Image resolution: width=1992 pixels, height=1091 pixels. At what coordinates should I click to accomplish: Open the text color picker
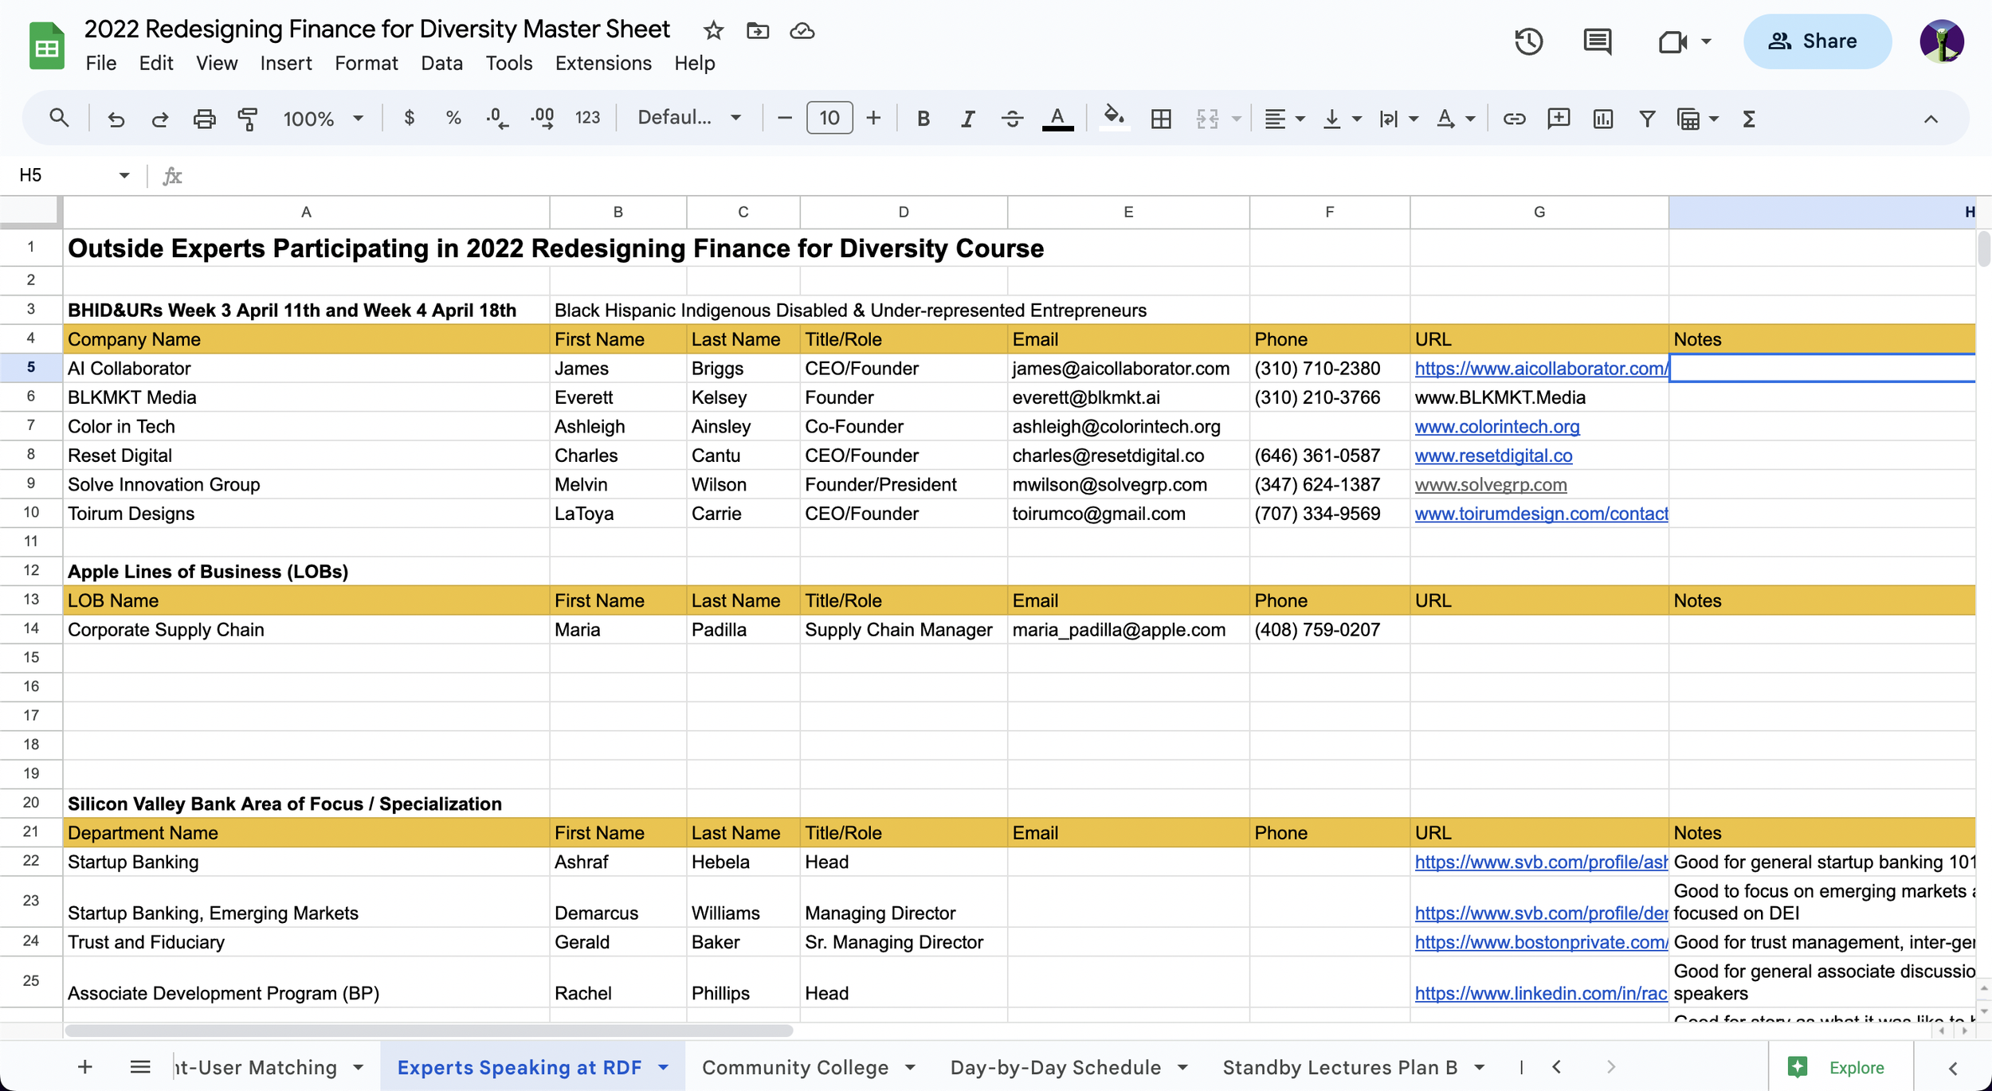pyautogui.click(x=1057, y=119)
